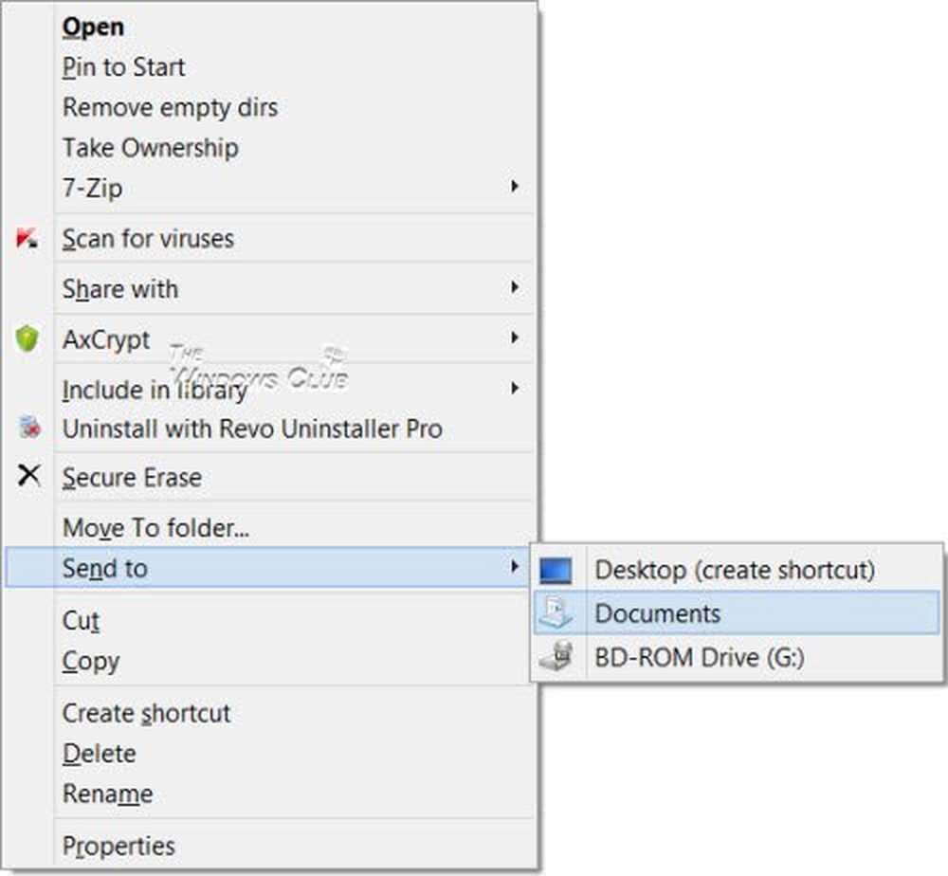The width and height of the screenshot is (948, 876).
Task: Select Remove empty dirs option
Action: coord(170,107)
